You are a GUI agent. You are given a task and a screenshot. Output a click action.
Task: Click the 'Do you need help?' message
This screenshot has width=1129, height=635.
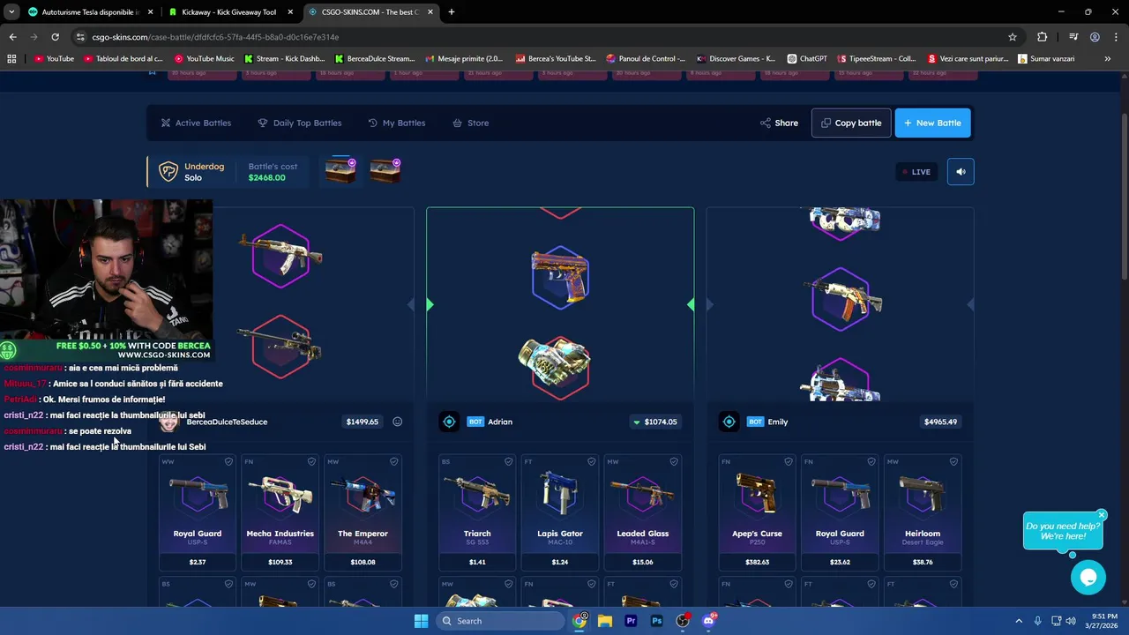(1063, 531)
